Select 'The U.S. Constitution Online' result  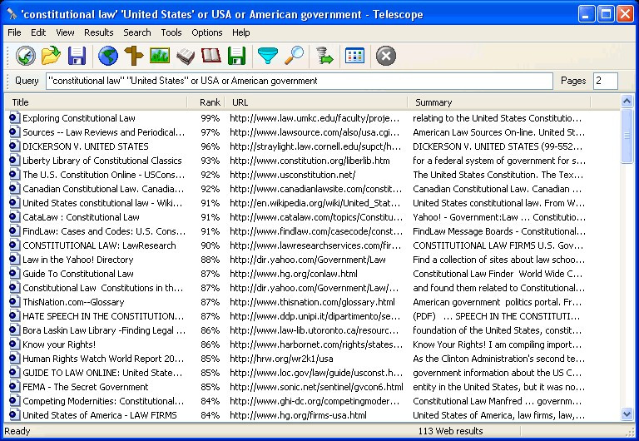tap(103, 175)
